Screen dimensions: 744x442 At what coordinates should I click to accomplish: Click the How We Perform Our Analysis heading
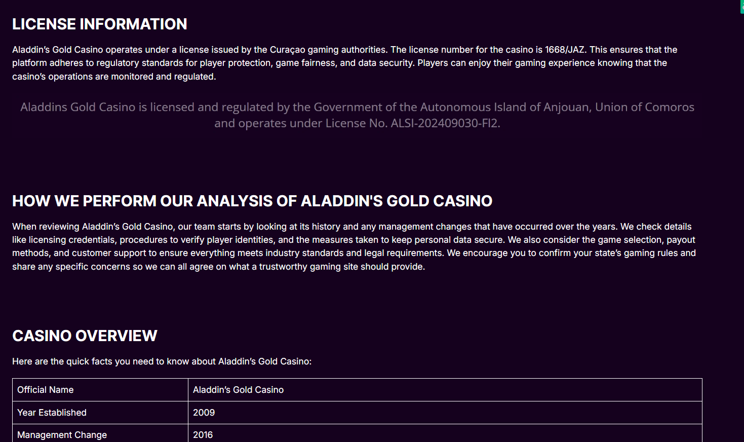click(x=252, y=201)
